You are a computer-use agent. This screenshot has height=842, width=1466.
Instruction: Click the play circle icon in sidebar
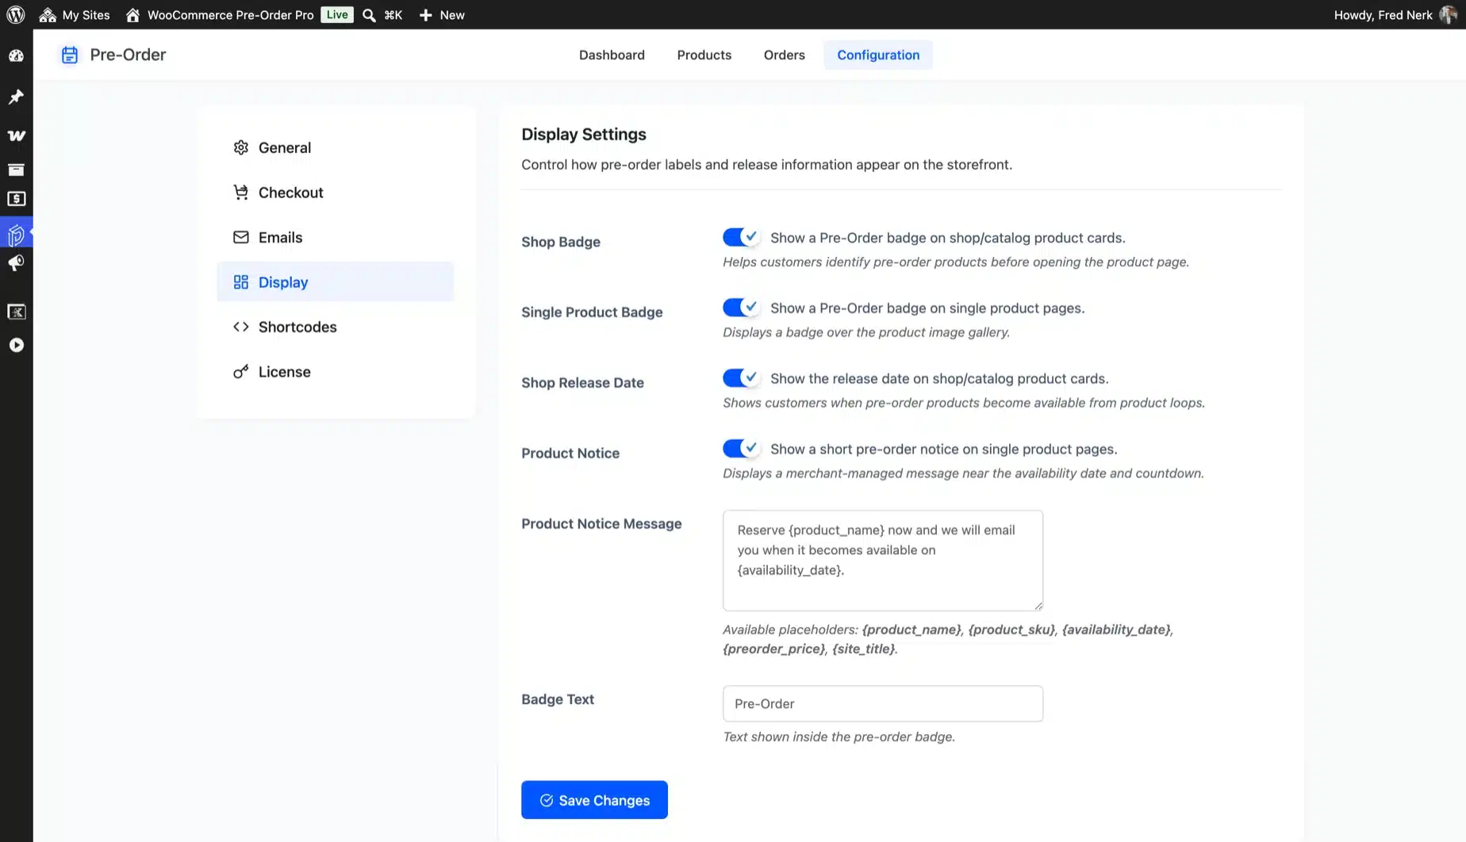pyautogui.click(x=16, y=345)
